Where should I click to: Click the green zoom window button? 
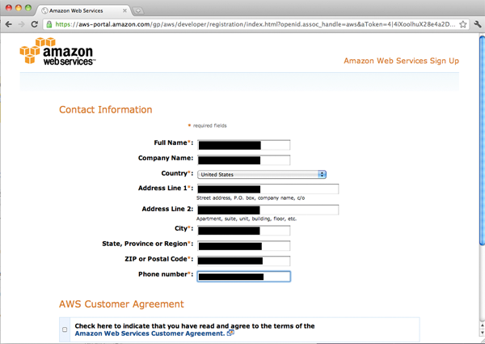28,8
